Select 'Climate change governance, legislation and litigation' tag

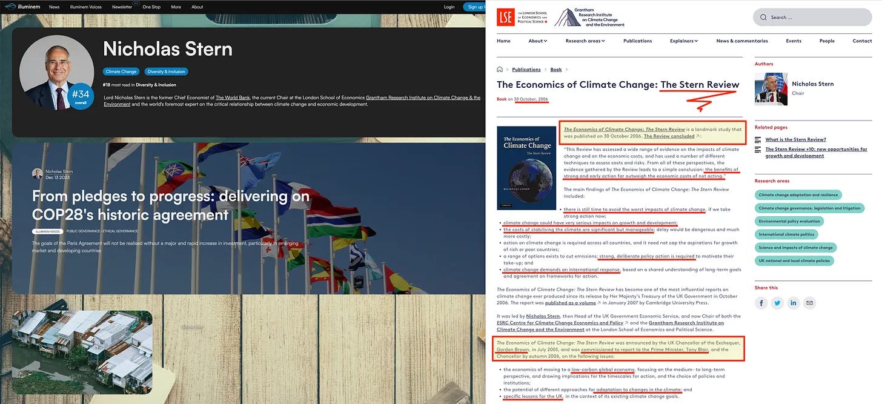[809, 208]
